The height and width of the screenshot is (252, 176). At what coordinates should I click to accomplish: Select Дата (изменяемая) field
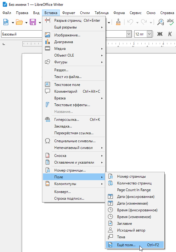[135, 203]
